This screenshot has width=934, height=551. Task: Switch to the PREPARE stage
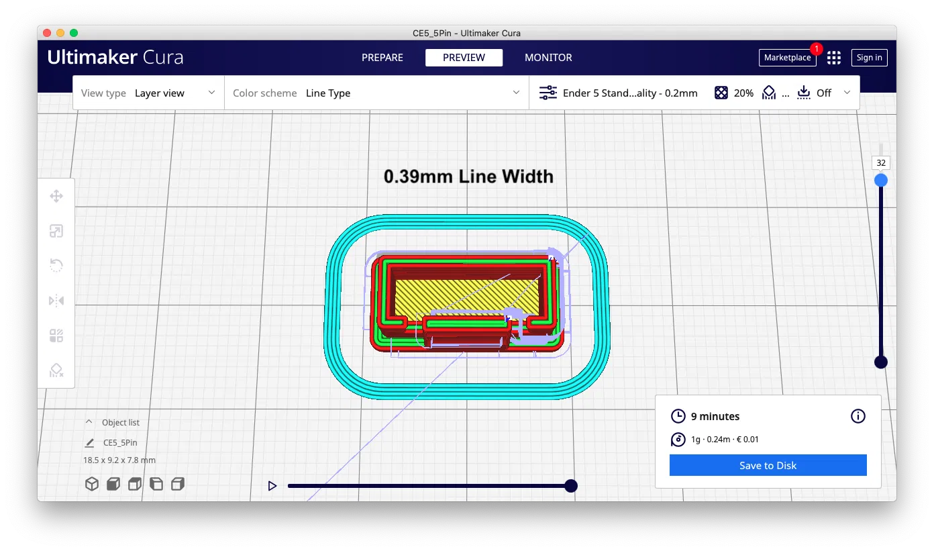[382, 58]
